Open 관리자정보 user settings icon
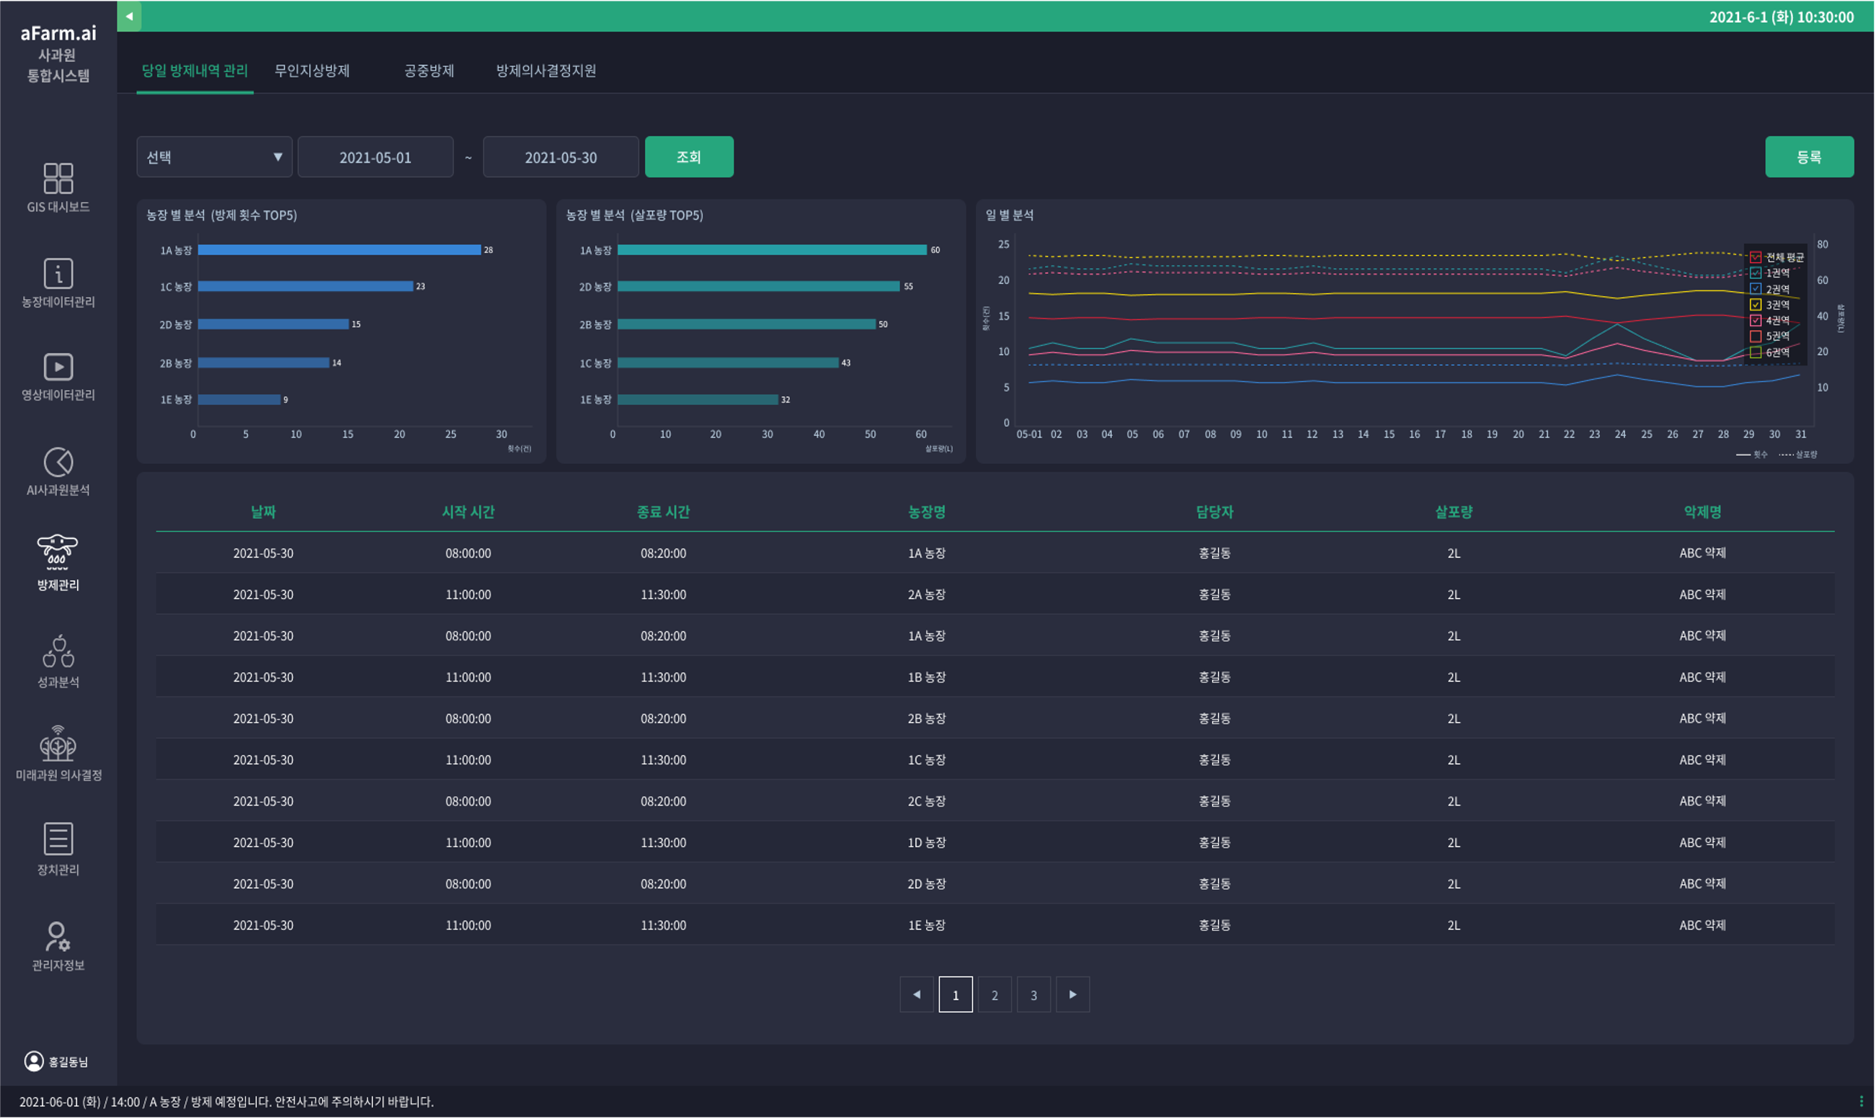1876x1119 pixels. tap(58, 937)
